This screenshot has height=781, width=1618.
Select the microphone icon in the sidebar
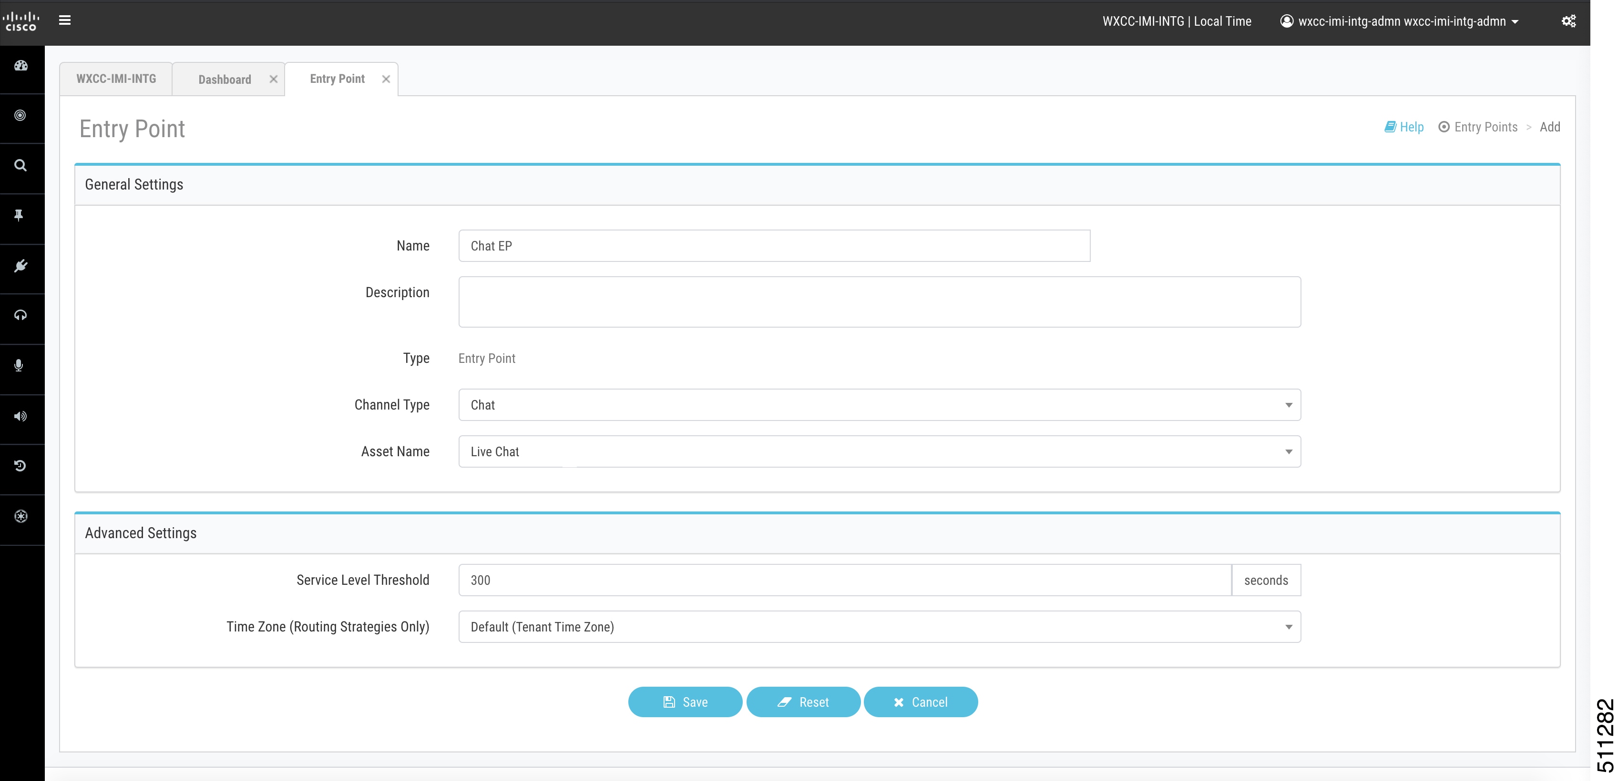[x=19, y=366]
